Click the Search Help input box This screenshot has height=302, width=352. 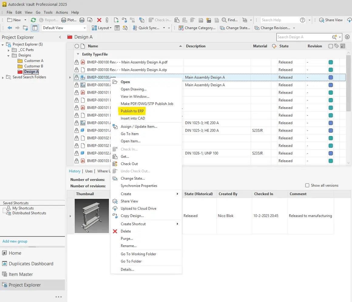click(280, 20)
